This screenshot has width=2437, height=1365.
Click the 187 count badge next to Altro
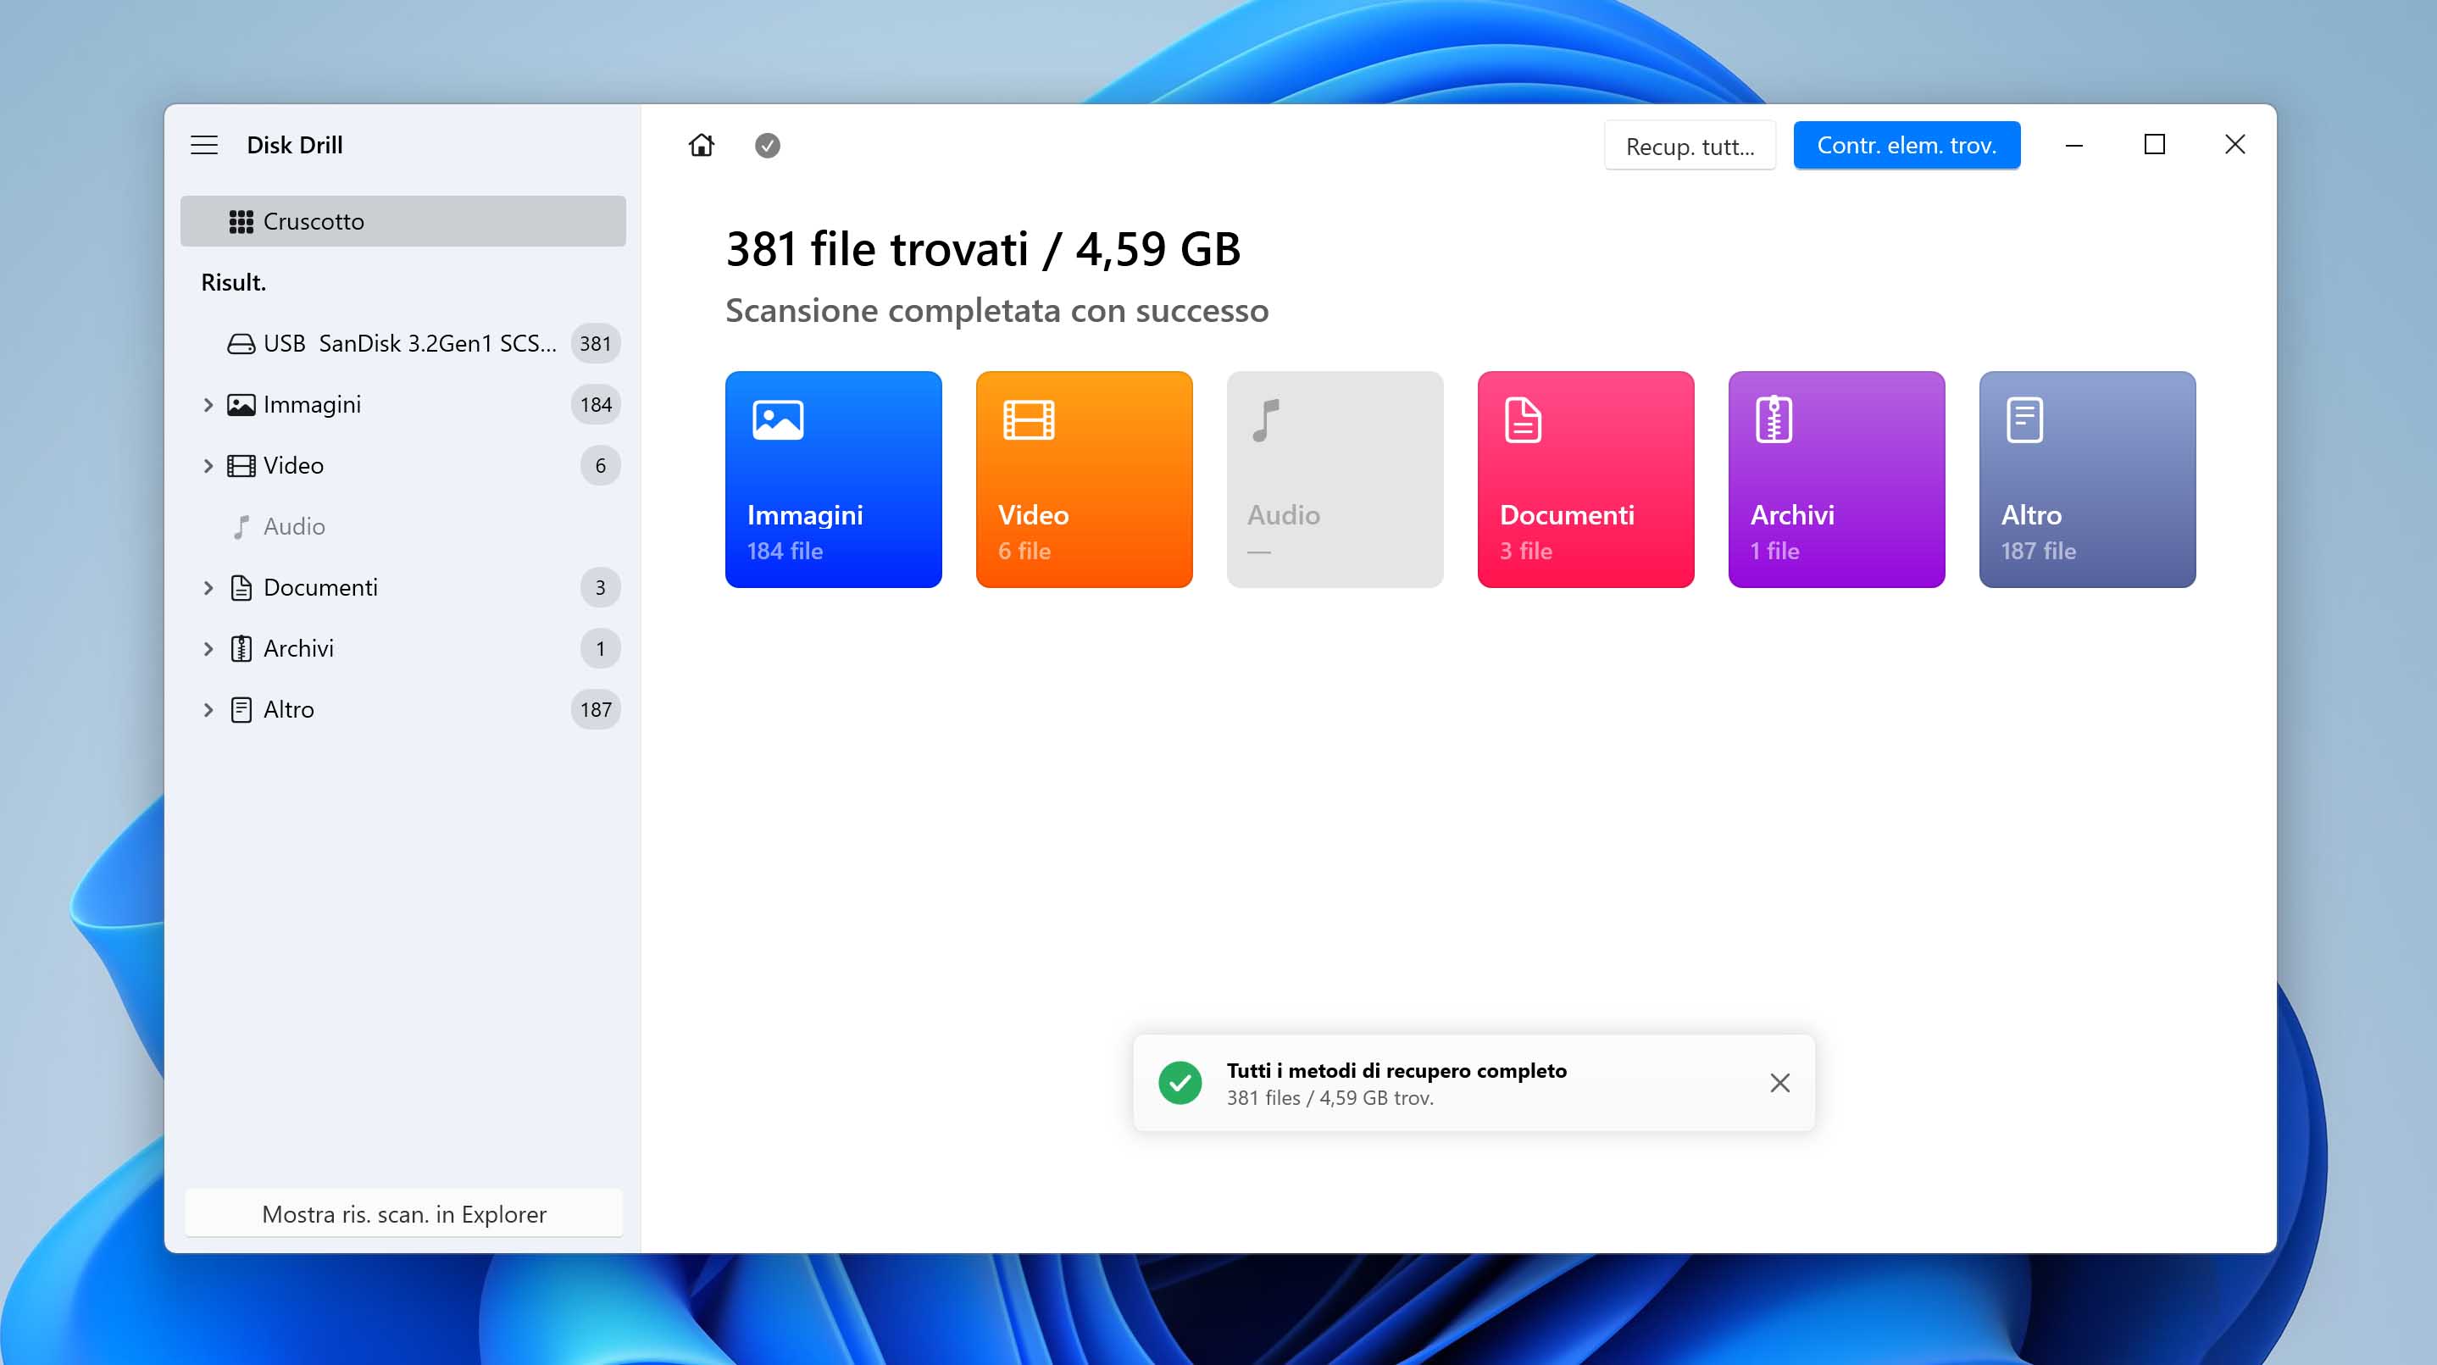[x=595, y=709]
